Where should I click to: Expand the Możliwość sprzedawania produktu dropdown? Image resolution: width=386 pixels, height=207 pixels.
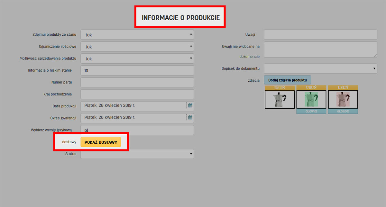pos(137,59)
